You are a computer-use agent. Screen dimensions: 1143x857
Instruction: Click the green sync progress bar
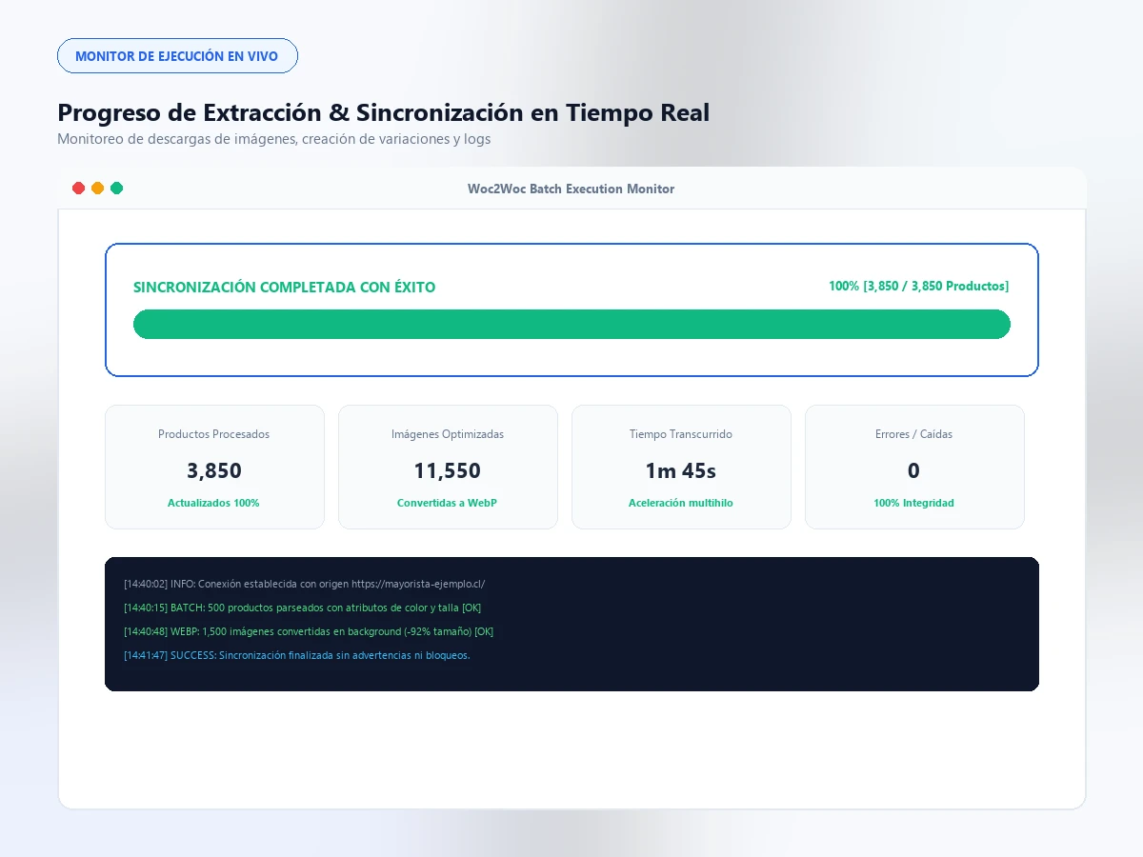pos(571,324)
